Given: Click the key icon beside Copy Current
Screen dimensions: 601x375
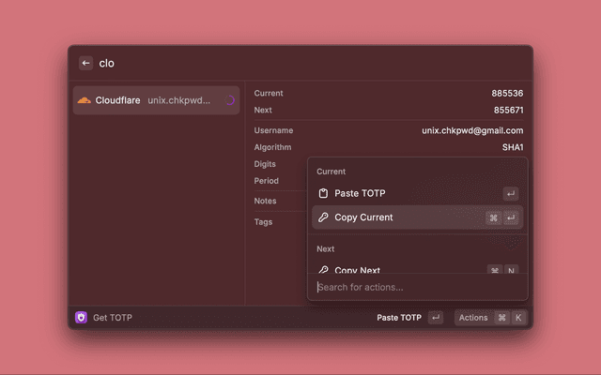Looking at the screenshot, I should 323,217.
